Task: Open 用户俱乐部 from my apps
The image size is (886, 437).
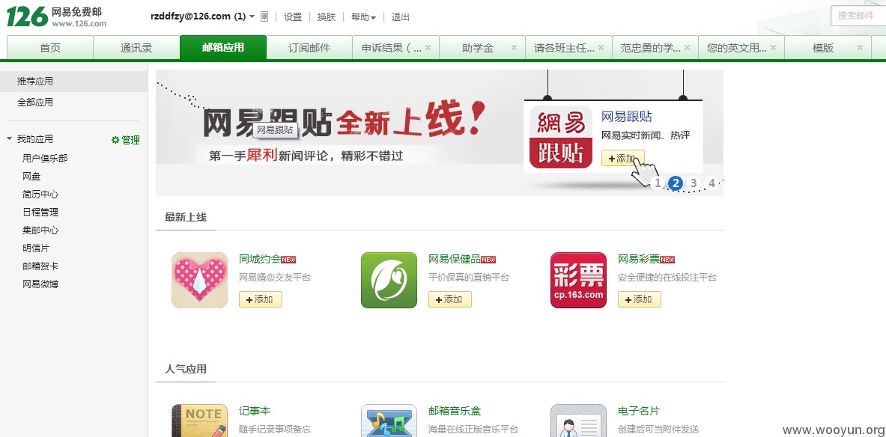Action: click(45, 158)
